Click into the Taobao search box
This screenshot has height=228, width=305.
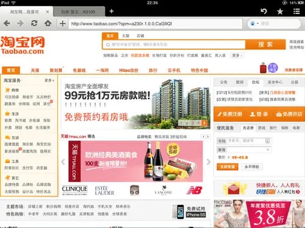[174, 44]
